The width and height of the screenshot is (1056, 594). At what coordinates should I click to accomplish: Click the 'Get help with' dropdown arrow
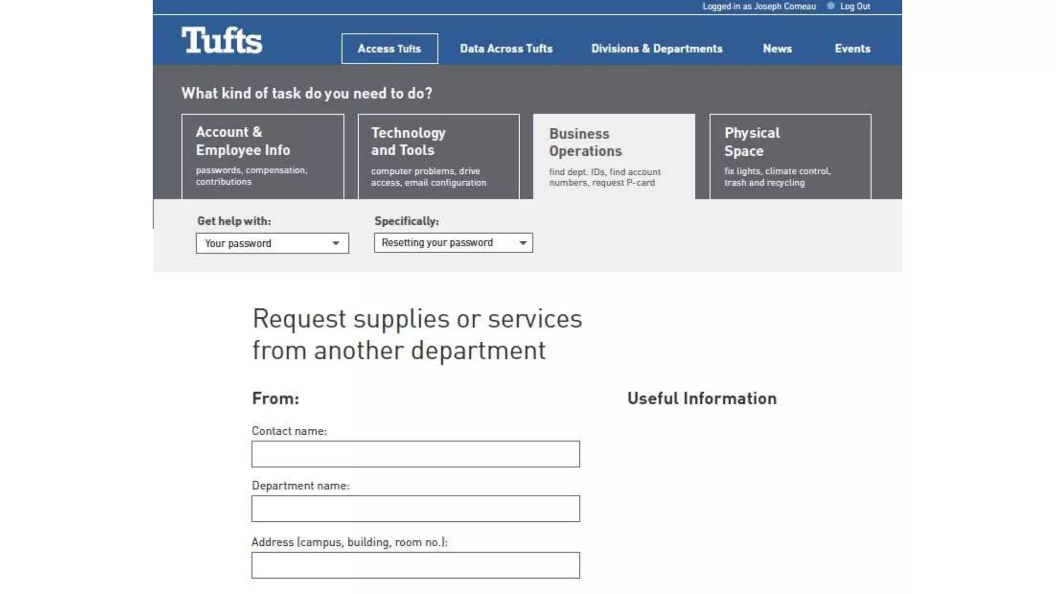pos(336,243)
